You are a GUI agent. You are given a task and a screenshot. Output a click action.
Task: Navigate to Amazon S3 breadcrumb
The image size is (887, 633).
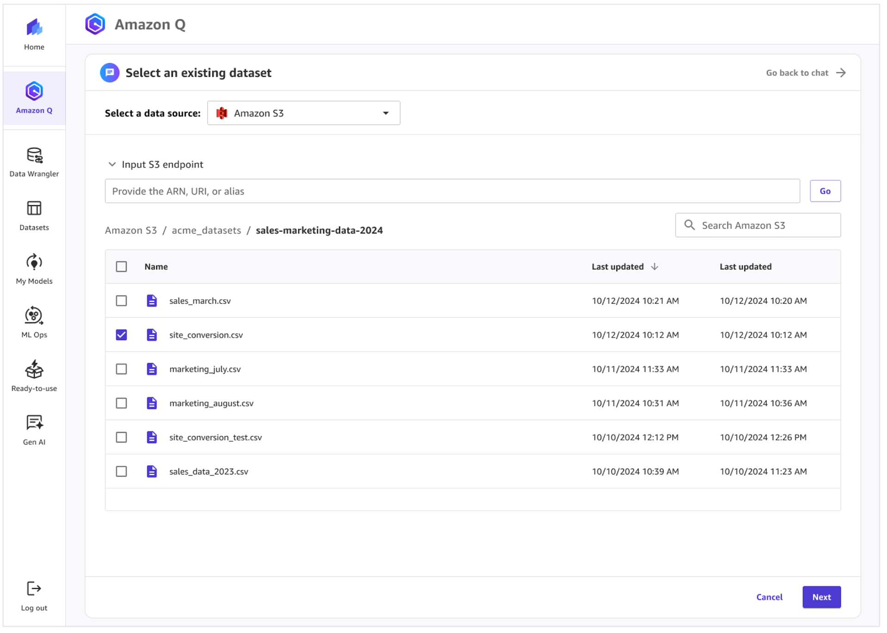coord(131,230)
